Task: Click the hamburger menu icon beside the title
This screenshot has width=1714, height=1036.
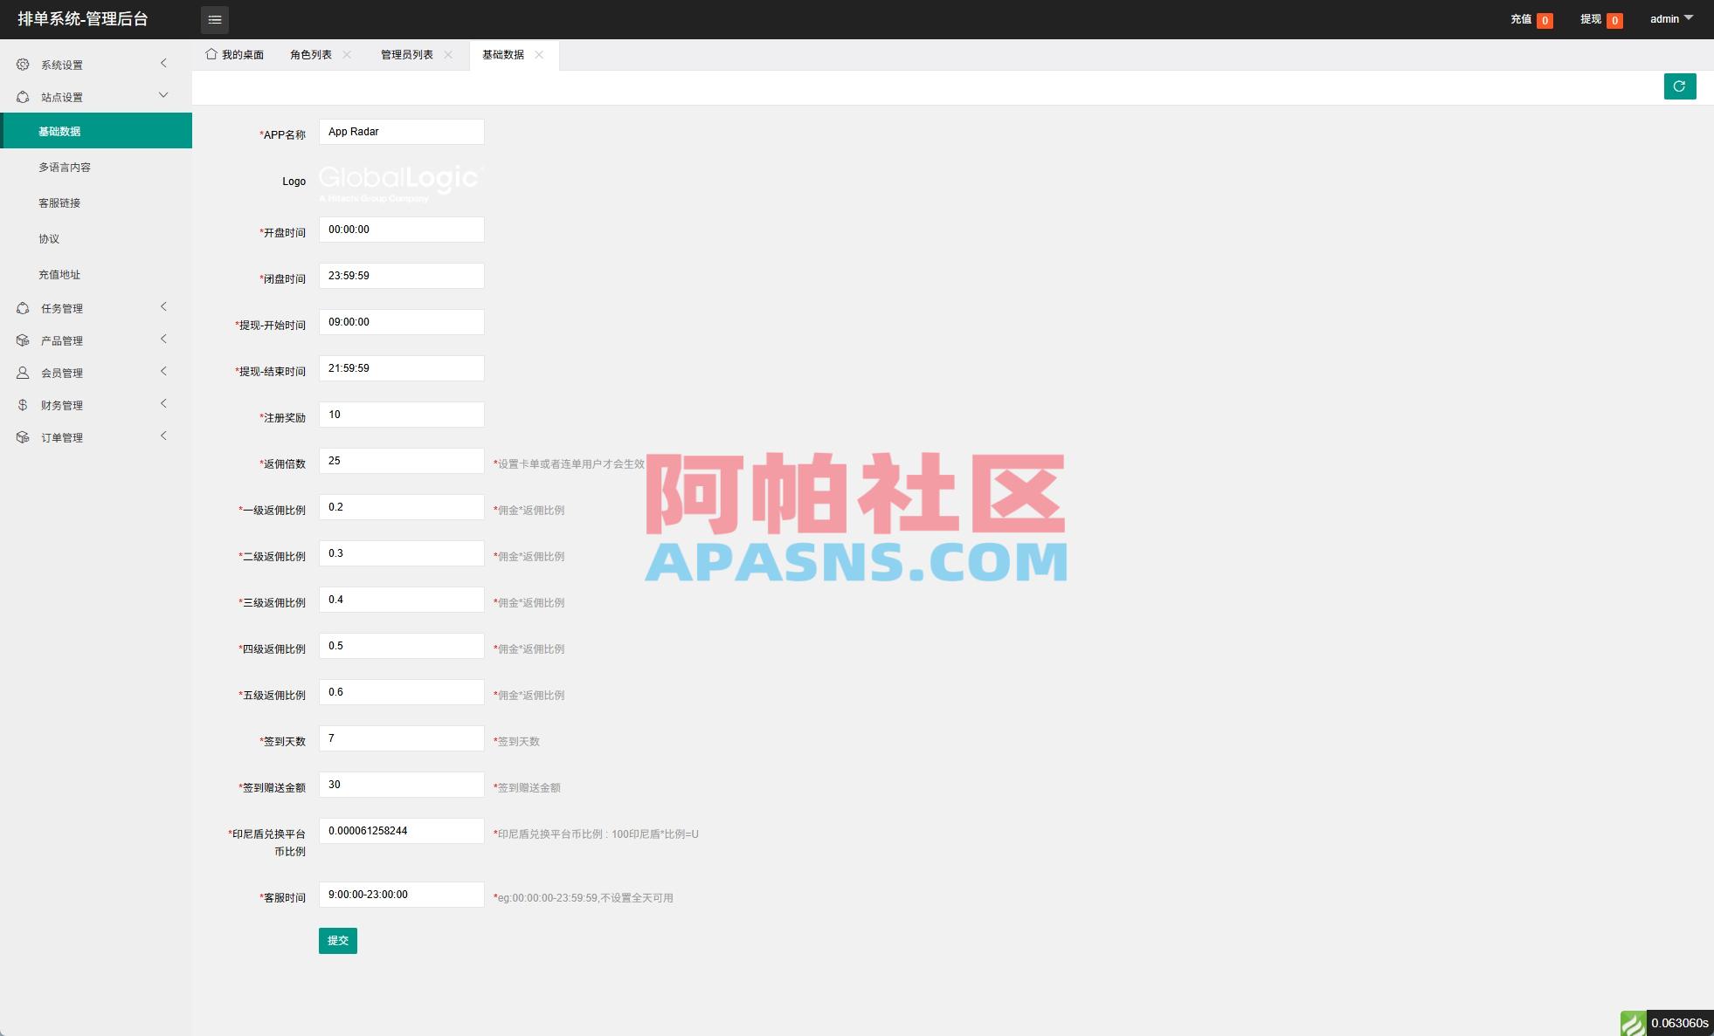Action: 214,19
